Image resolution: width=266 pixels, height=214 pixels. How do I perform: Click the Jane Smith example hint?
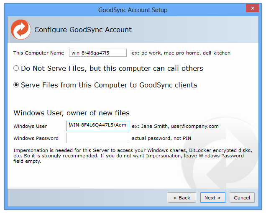[x=175, y=126]
